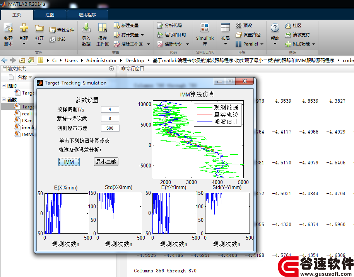Expand the Clear Workspace dropdown arrow

point(148,44)
